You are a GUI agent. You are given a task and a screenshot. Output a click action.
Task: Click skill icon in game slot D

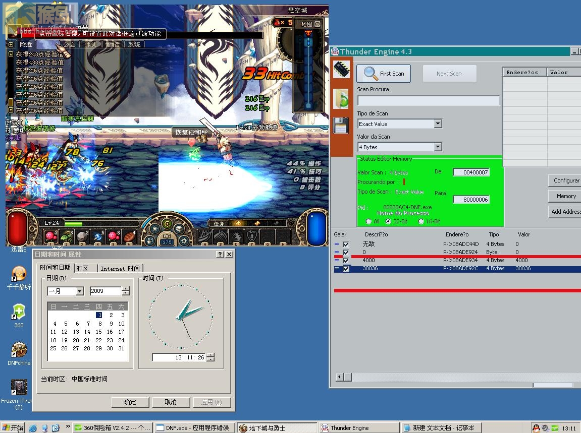pos(237,237)
